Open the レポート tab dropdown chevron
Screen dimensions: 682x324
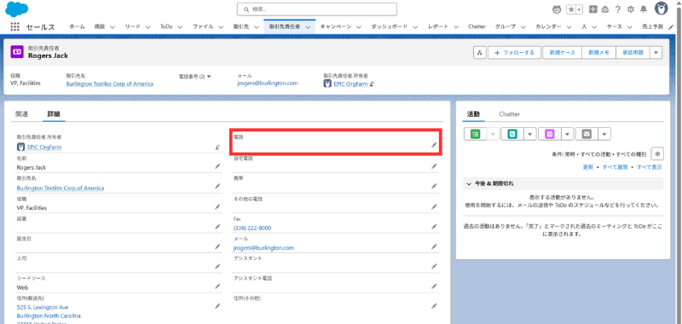[455, 27]
